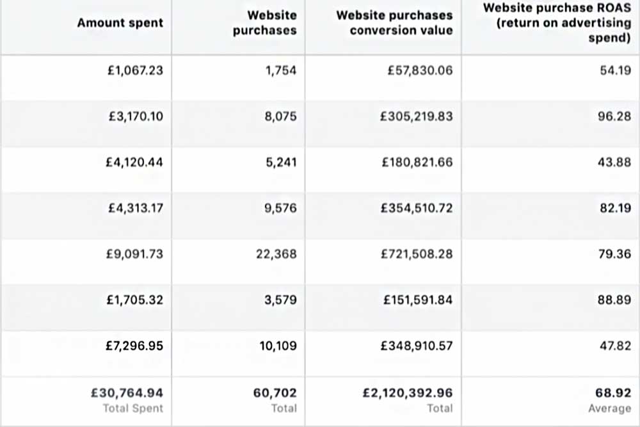Select the 79.36 ROAS value

tap(614, 254)
